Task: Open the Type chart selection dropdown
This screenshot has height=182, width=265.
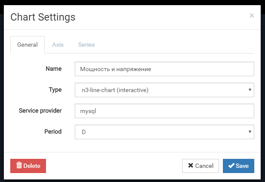Action: pos(164,90)
